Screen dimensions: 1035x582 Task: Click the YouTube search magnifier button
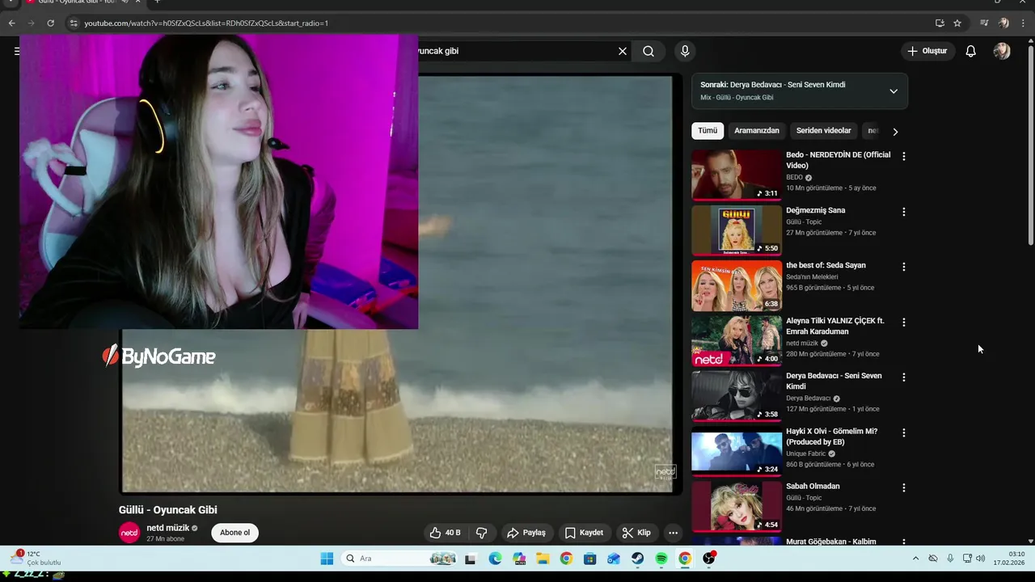click(648, 51)
